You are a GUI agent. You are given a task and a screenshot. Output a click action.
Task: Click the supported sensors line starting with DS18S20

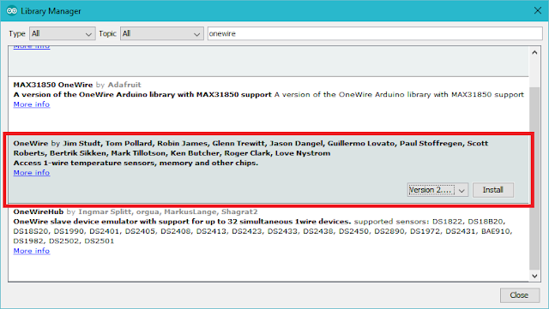pos(262,231)
